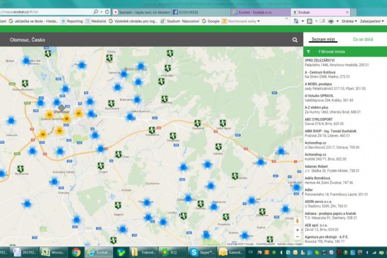Open the dropdown arrow next to printer icon
Viewport: 387px width, 258px height.
337,21
